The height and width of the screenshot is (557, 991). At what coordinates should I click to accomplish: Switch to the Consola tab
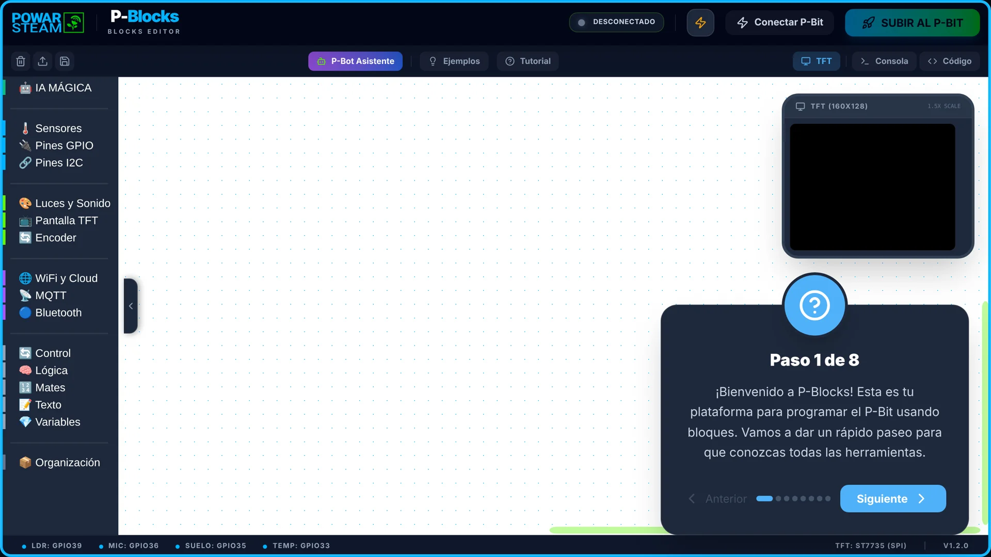click(x=884, y=61)
